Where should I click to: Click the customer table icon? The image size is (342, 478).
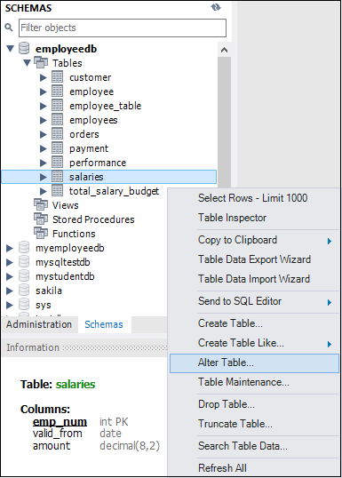point(58,77)
